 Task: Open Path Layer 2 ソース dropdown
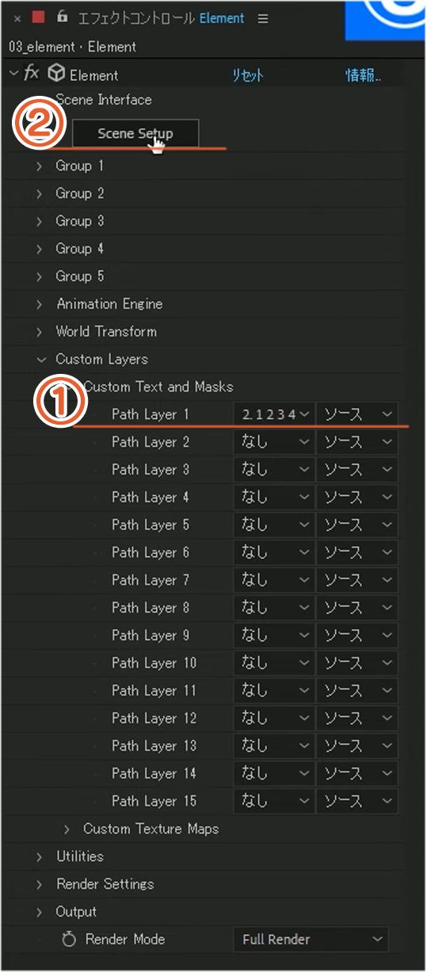[357, 442]
